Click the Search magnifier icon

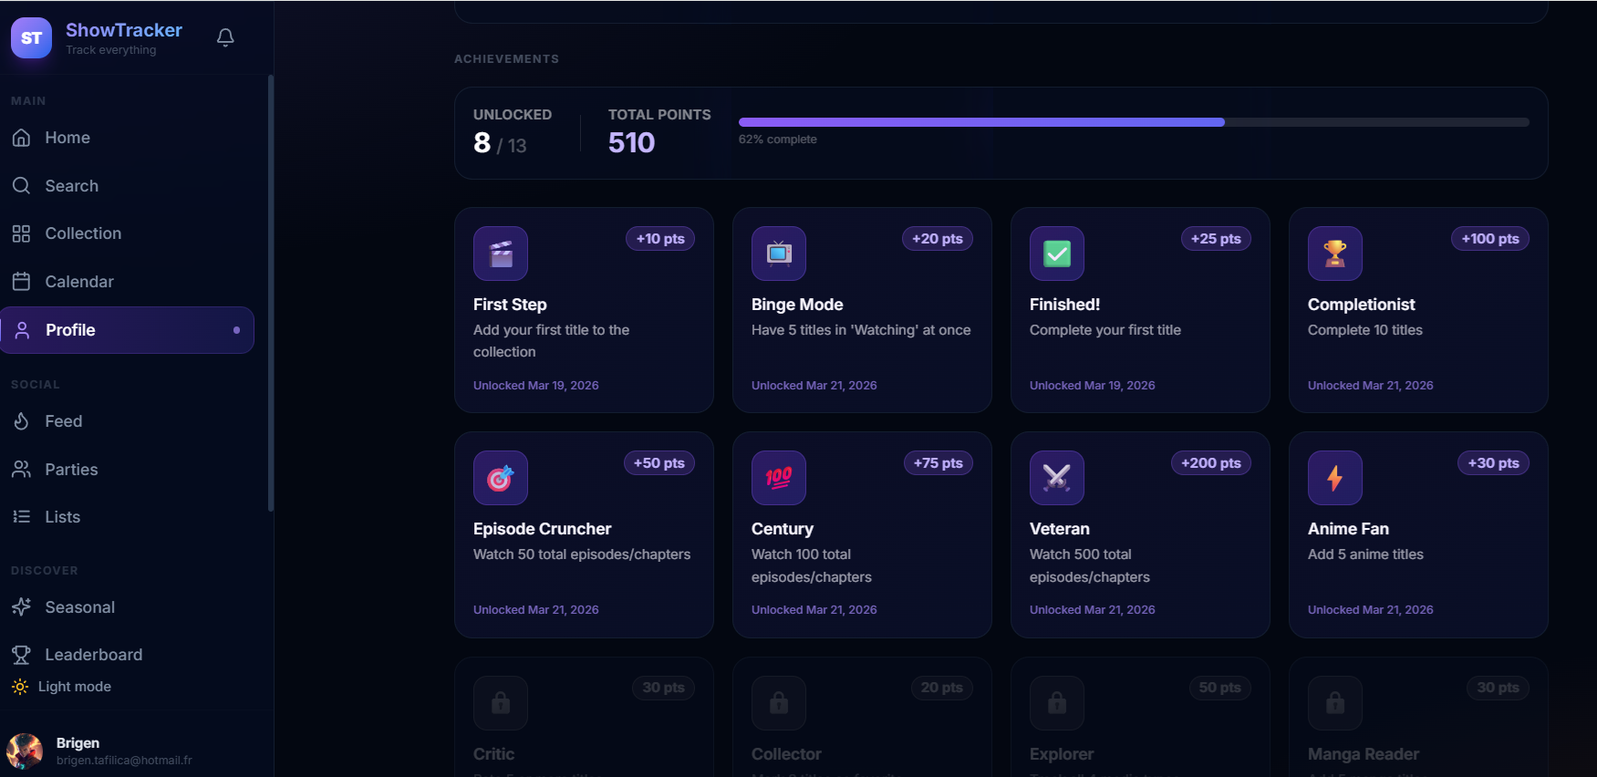(x=22, y=186)
